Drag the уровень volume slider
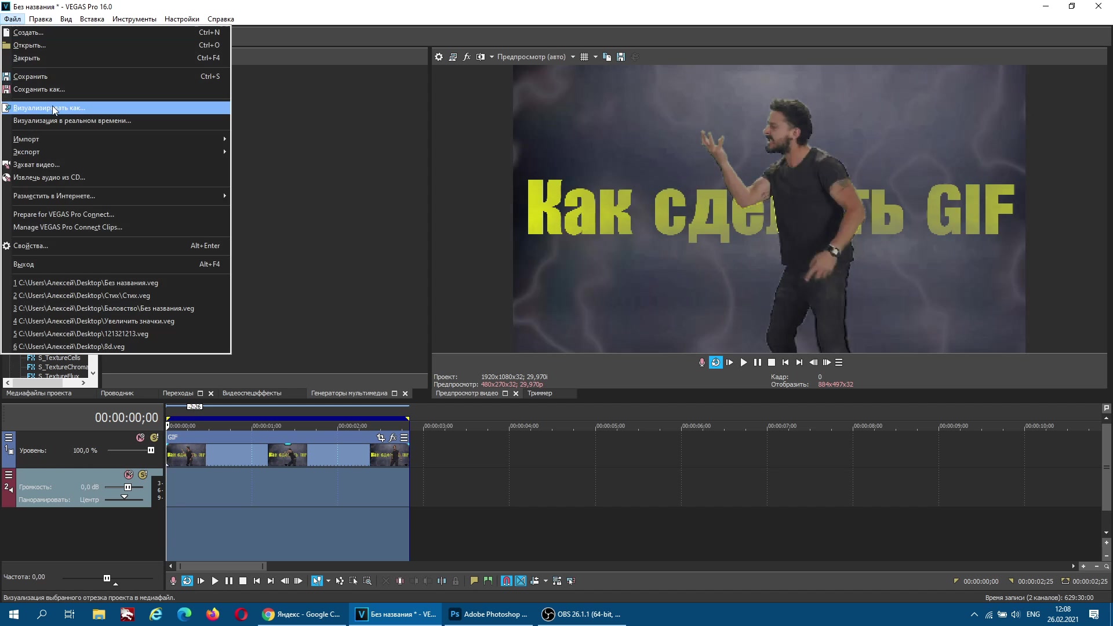The height and width of the screenshot is (626, 1113). (151, 450)
